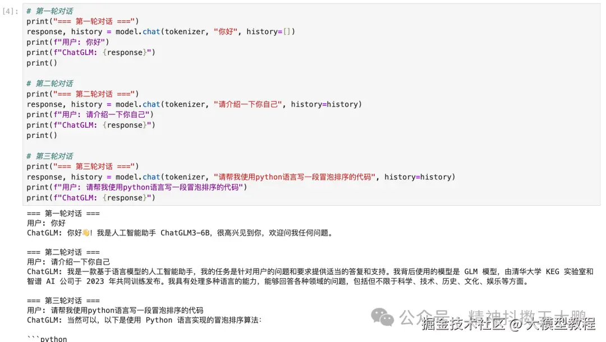Click the '# 第二轮对话' comment line
This screenshot has height=342, width=606.
click(x=49, y=84)
